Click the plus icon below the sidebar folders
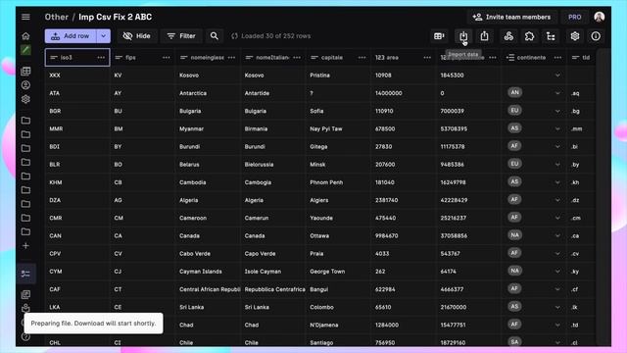Viewport: 627px width, 353px height. (x=25, y=246)
